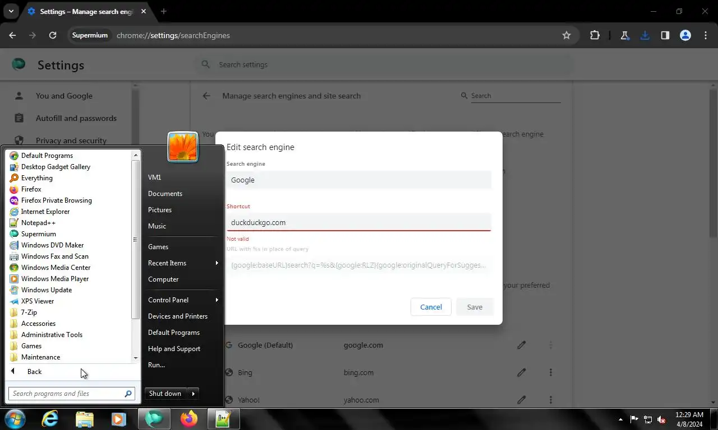718x430 pixels.
Task: Click the Shut down button
Action: 165,394
